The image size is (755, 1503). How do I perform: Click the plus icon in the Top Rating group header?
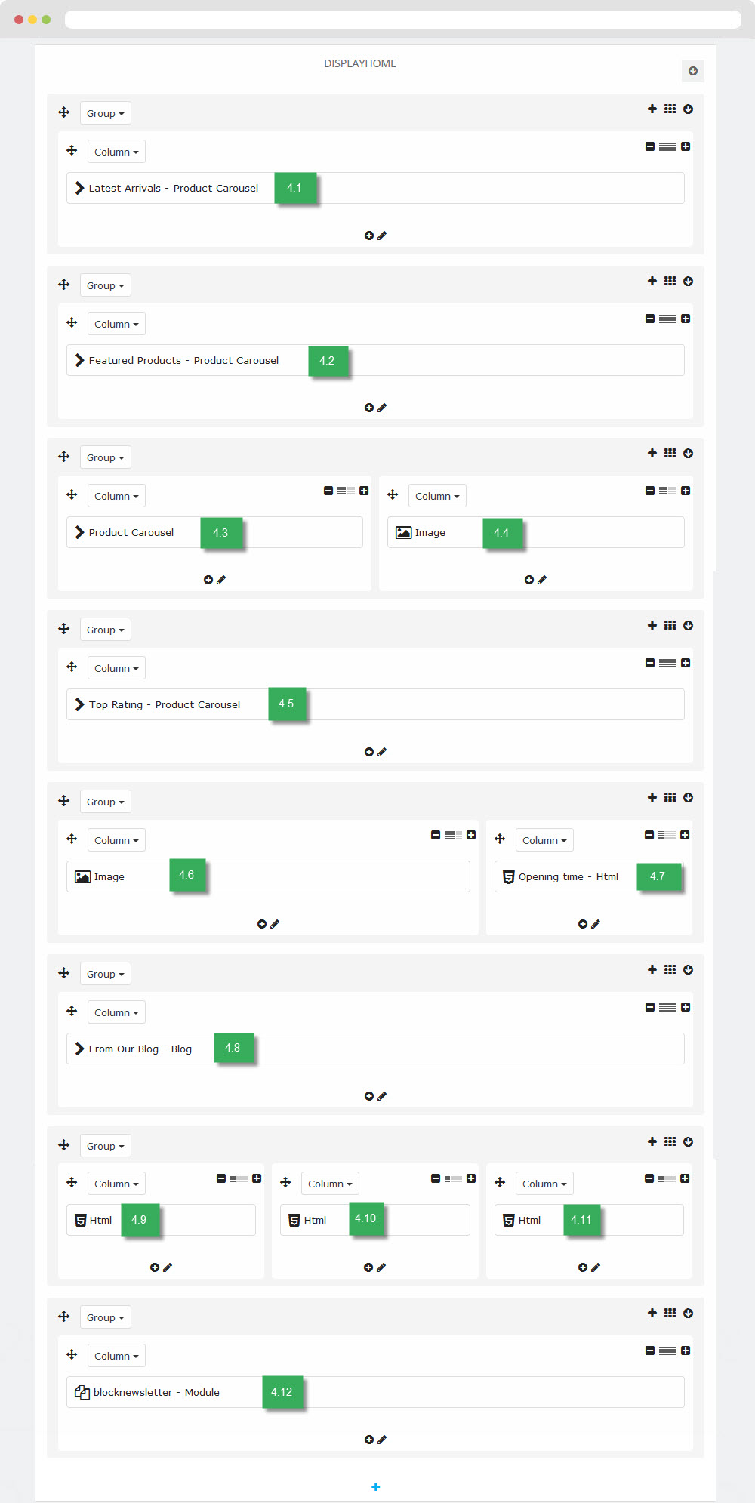tap(652, 625)
